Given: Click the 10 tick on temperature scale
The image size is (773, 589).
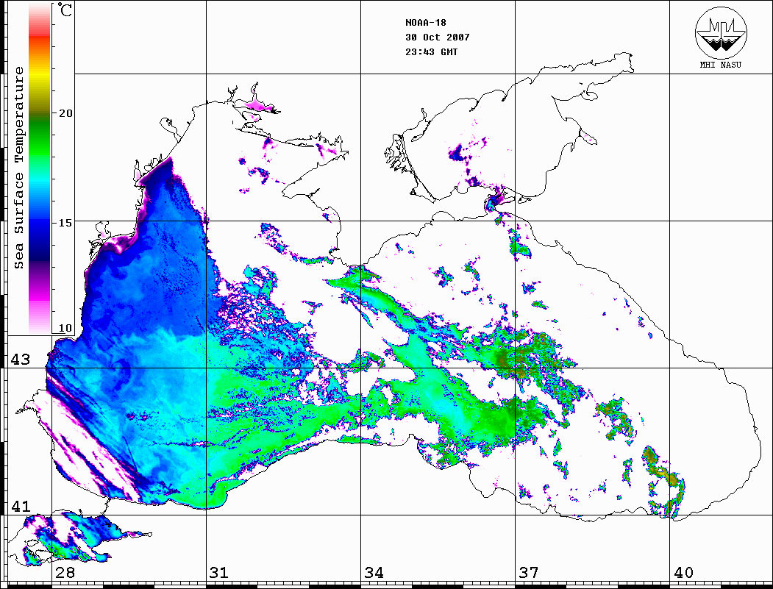Looking at the screenshot, I should [x=65, y=328].
